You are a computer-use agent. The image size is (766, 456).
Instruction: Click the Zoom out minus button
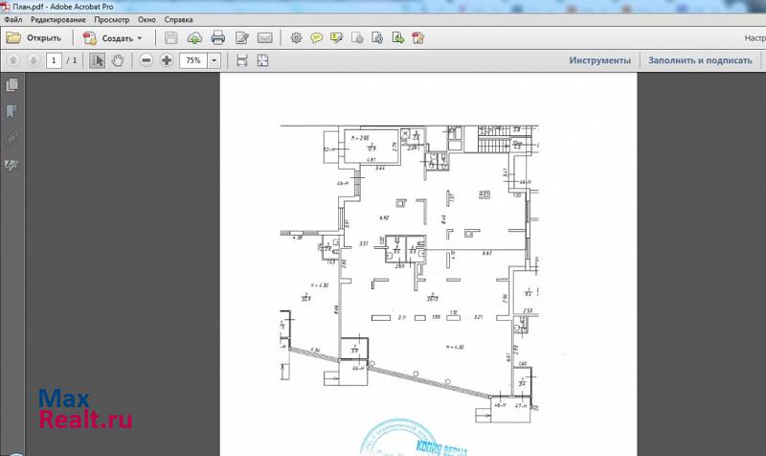146,60
